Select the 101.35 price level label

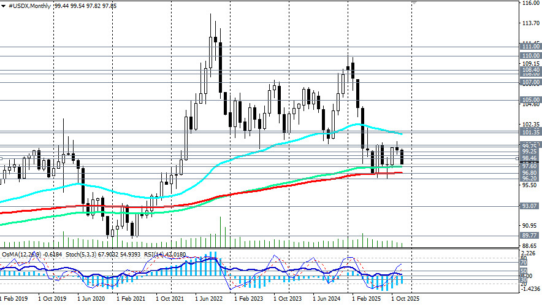pos(530,132)
